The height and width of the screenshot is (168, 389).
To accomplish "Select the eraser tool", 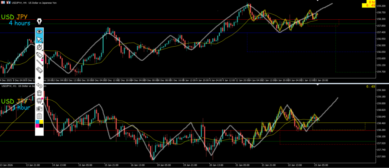I will click(x=40, y=70).
